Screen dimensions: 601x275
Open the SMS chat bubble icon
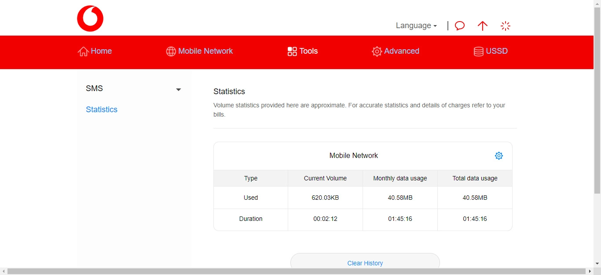pyautogui.click(x=459, y=26)
